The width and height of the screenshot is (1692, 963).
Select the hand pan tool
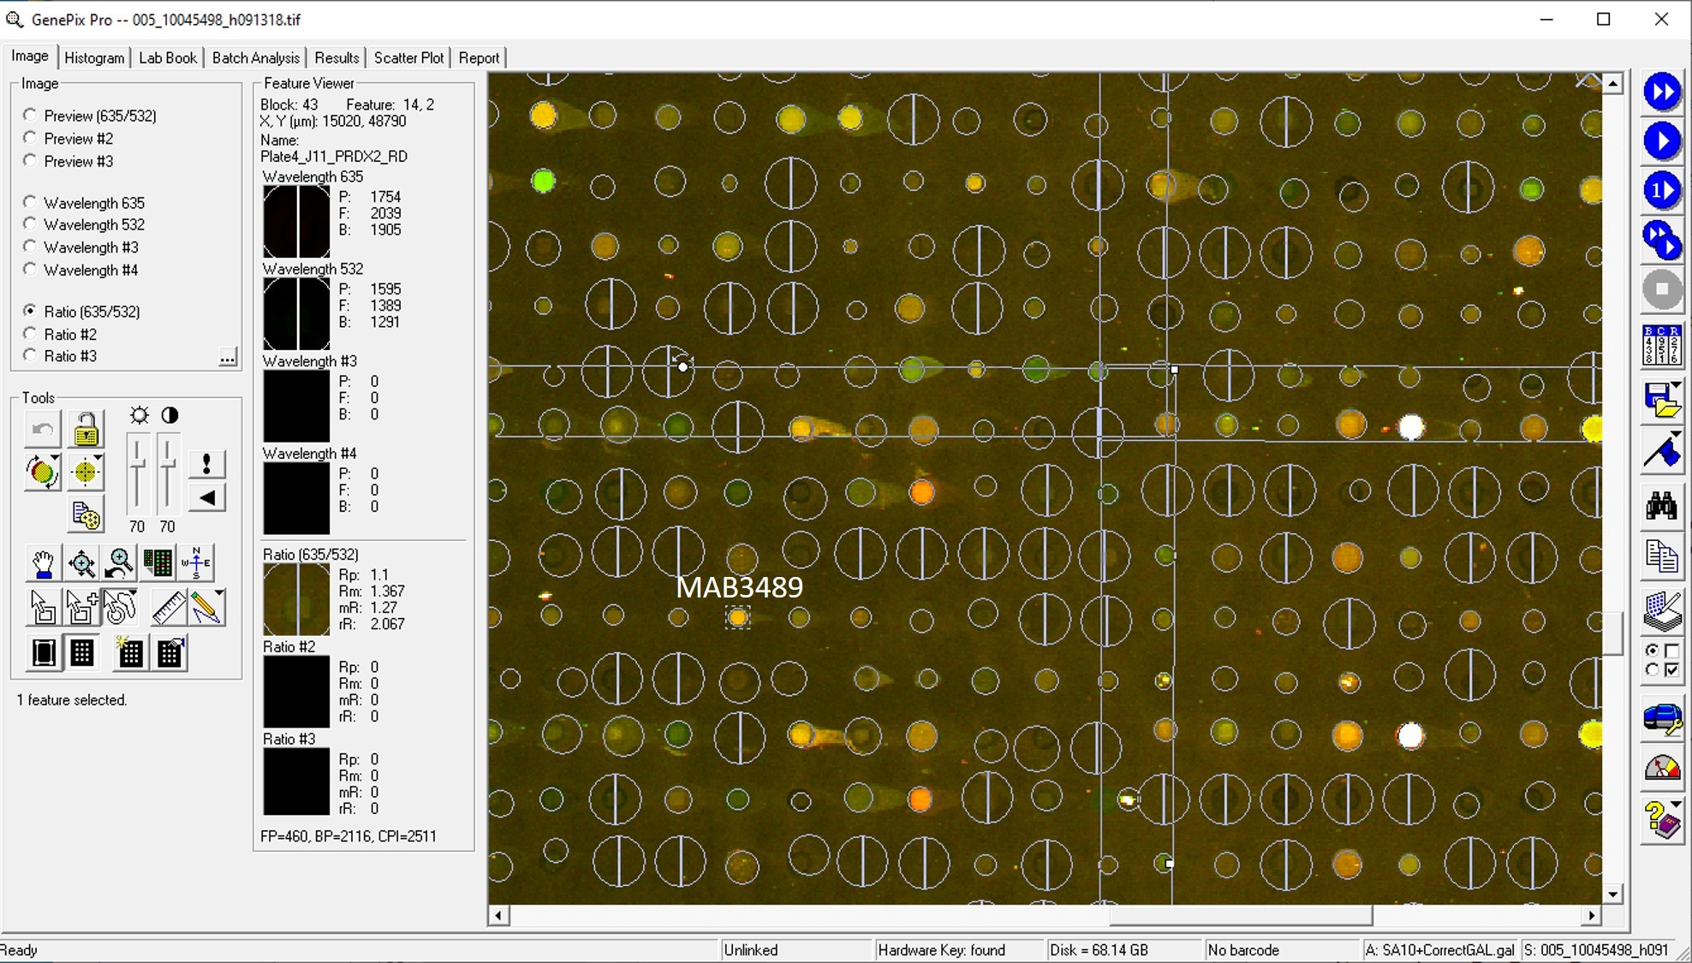point(43,563)
